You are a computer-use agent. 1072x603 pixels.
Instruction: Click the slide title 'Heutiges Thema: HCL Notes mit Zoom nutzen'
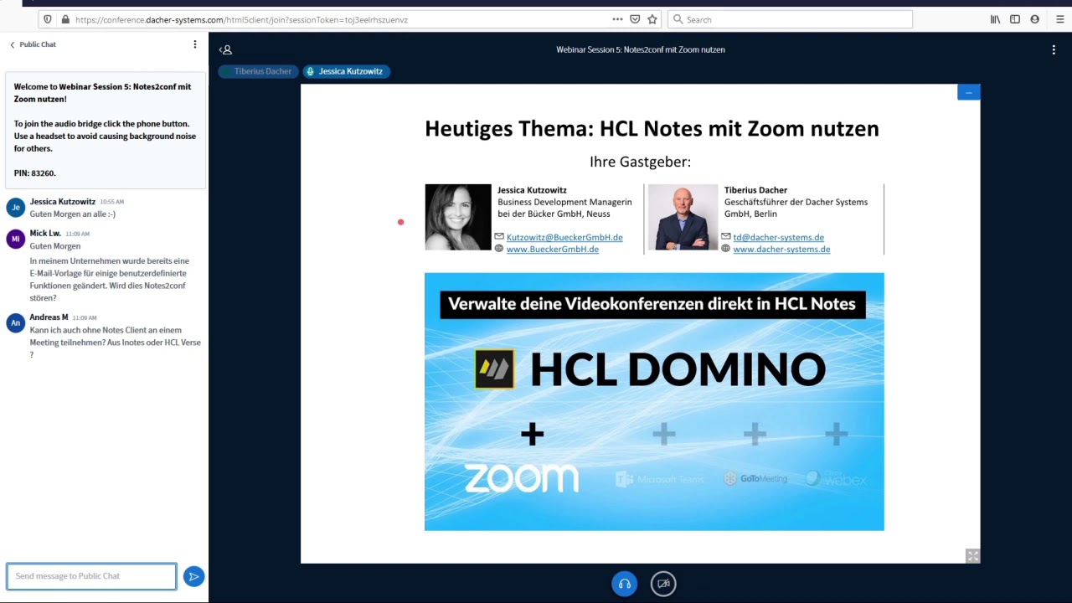point(652,129)
